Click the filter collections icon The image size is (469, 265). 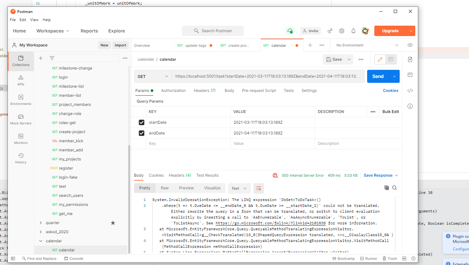click(x=52, y=58)
